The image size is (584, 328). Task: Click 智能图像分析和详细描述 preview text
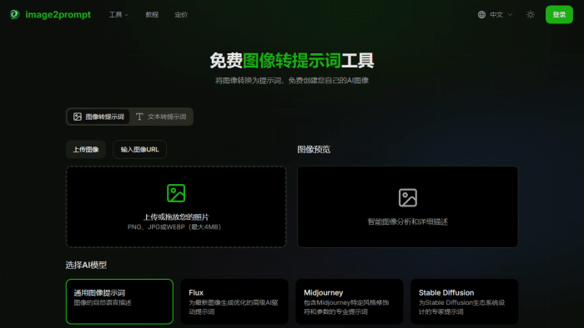pos(408,221)
